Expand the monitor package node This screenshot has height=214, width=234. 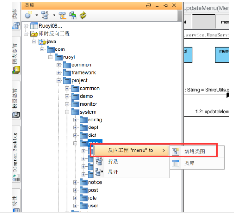(x=67, y=104)
